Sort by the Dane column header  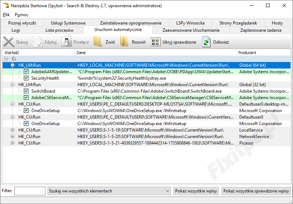155,53
